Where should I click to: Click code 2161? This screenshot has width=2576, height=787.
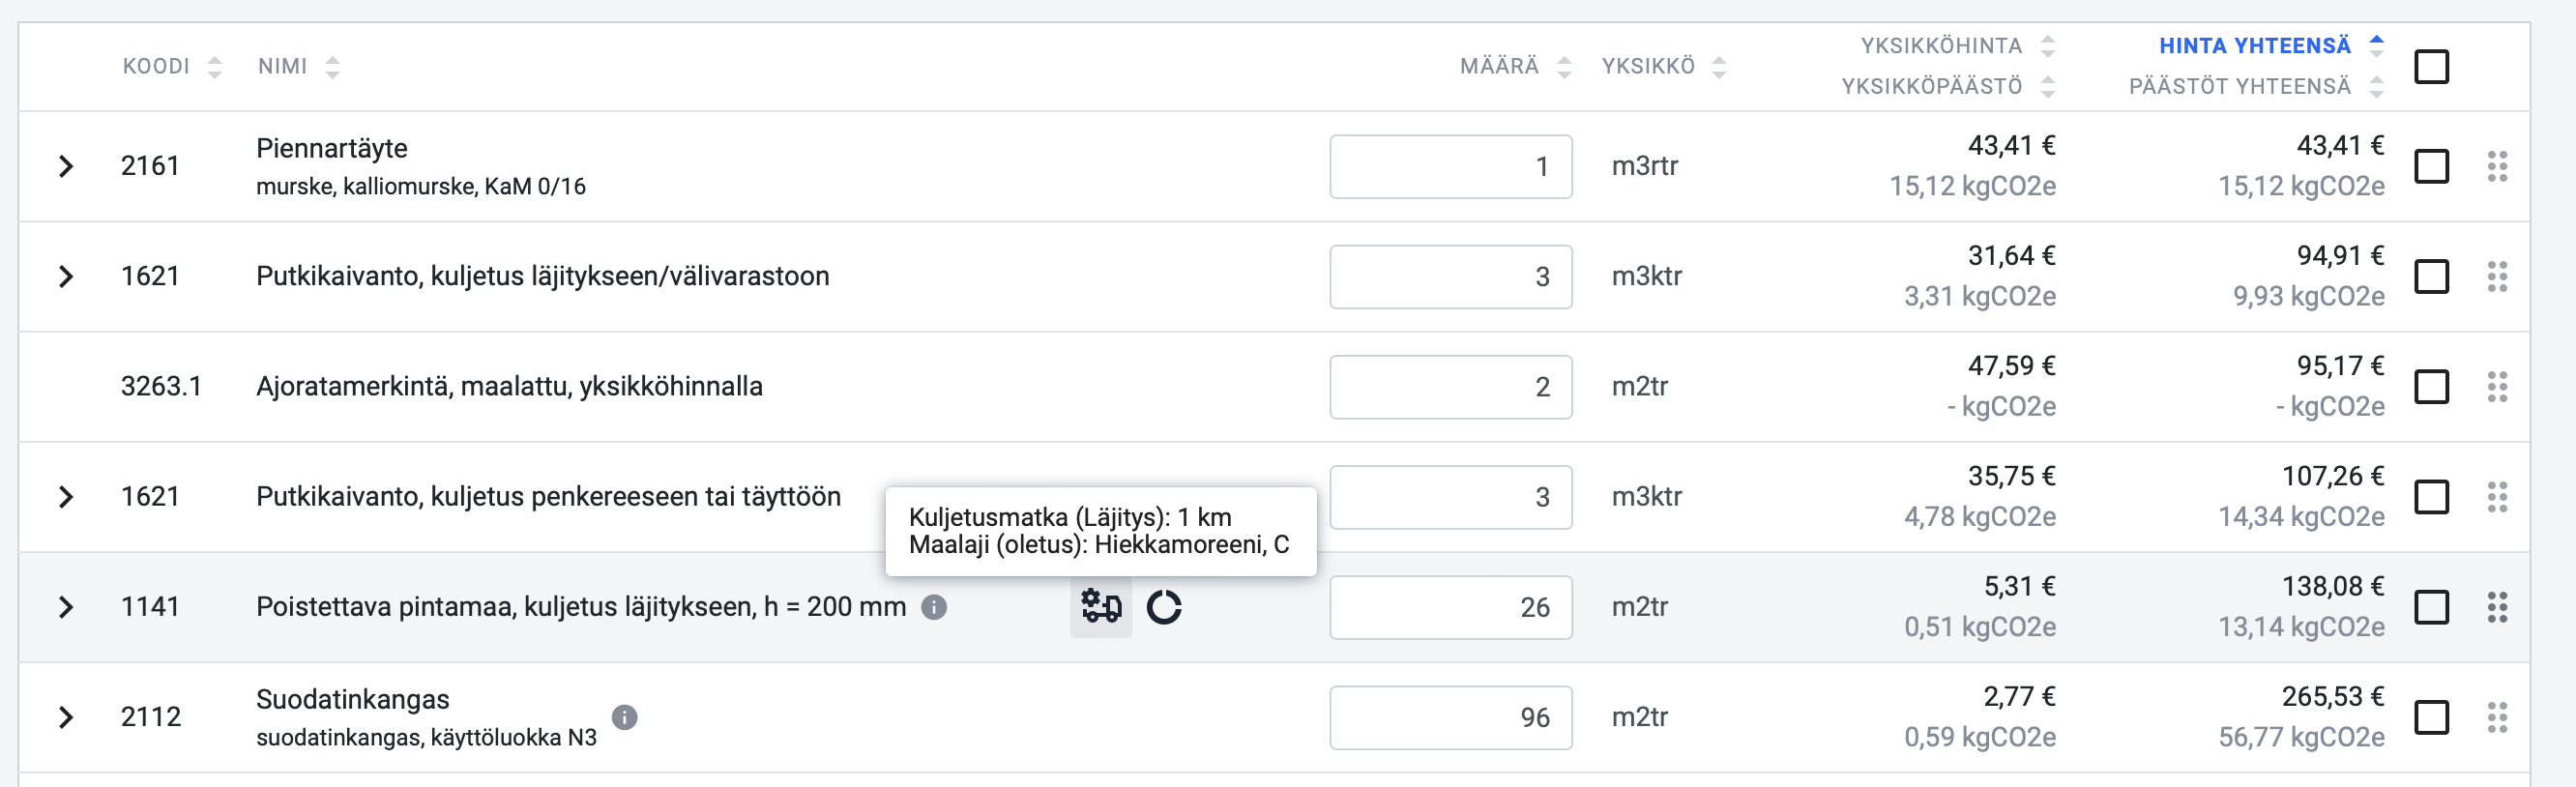click(150, 166)
